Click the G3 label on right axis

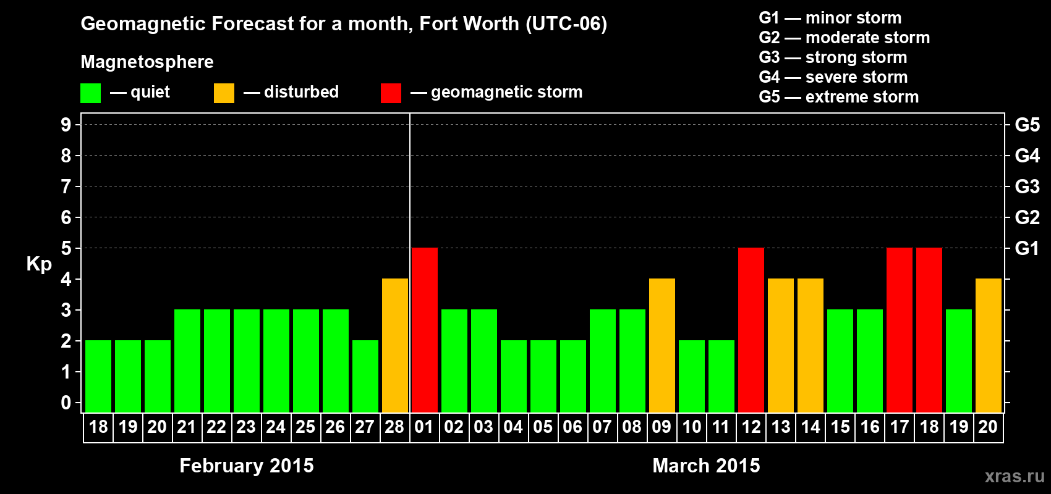(1028, 186)
